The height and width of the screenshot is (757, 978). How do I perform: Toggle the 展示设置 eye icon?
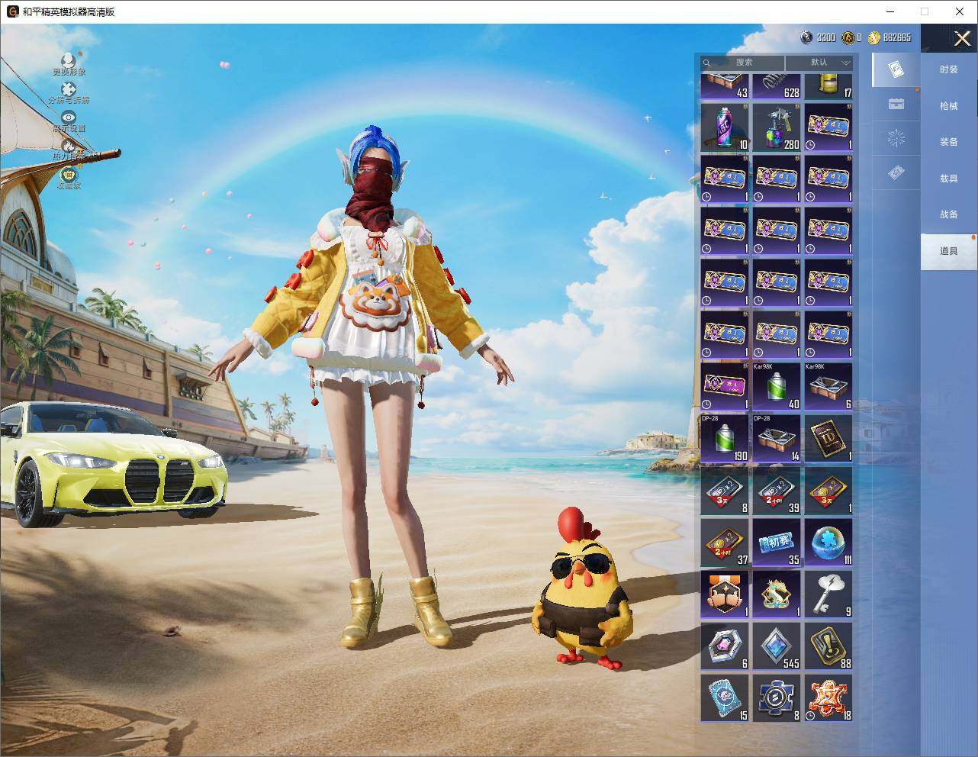pos(69,117)
